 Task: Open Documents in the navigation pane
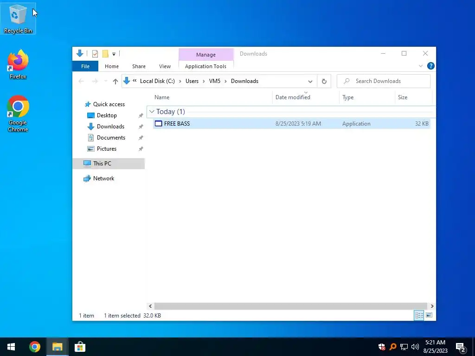tap(106, 138)
